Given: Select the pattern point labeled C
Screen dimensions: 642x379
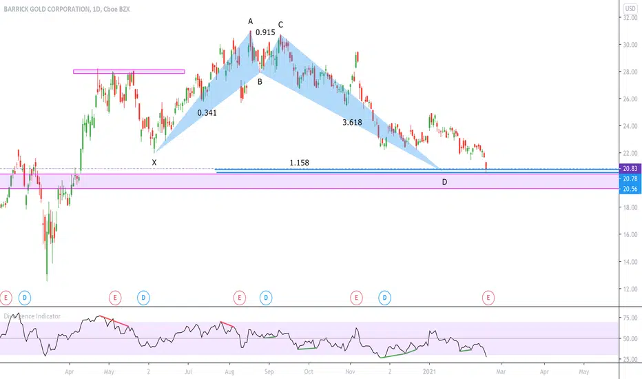Looking at the screenshot, I should click(280, 25).
